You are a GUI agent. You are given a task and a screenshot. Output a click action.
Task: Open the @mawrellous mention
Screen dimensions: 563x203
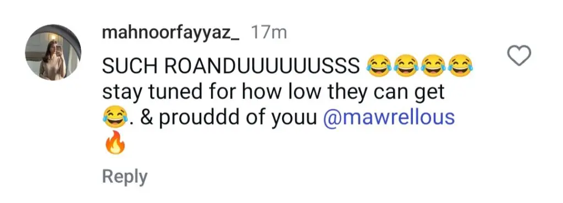[389, 117]
